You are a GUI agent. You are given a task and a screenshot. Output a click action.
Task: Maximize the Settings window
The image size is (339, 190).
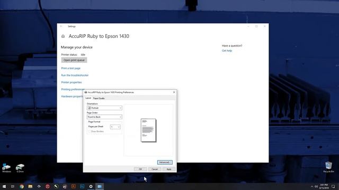click(x=256, y=26)
